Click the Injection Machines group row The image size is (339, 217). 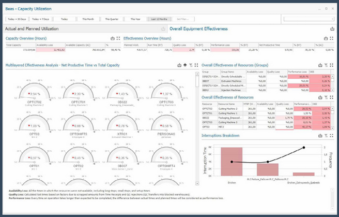point(266,90)
